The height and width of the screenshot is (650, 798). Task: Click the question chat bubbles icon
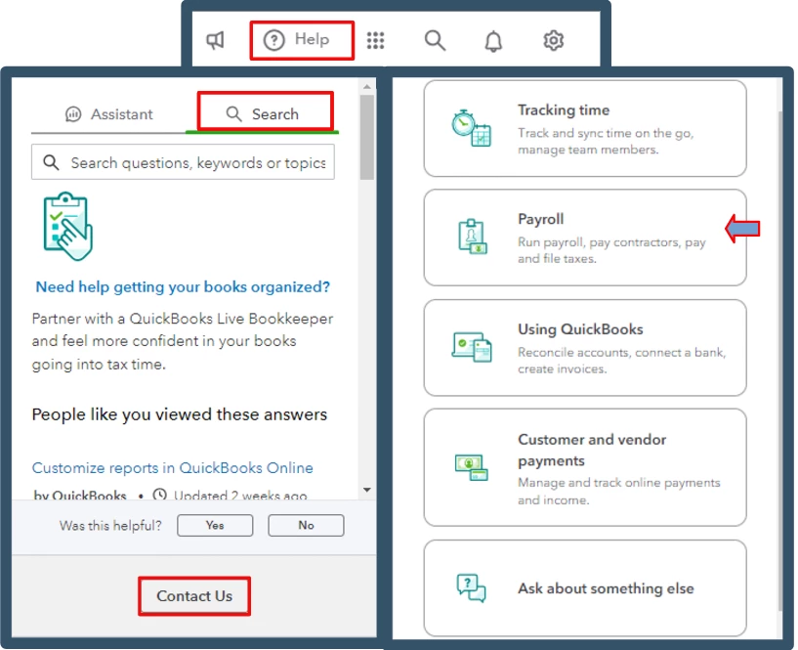(471, 588)
